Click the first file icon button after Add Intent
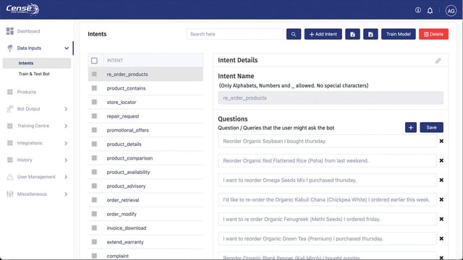The width and height of the screenshot is (463, 260). pos(352,34)
